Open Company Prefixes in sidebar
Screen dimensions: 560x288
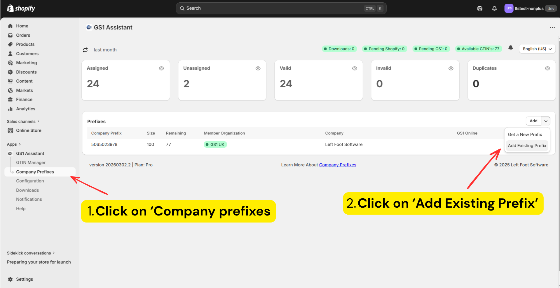tap(40, 172)
